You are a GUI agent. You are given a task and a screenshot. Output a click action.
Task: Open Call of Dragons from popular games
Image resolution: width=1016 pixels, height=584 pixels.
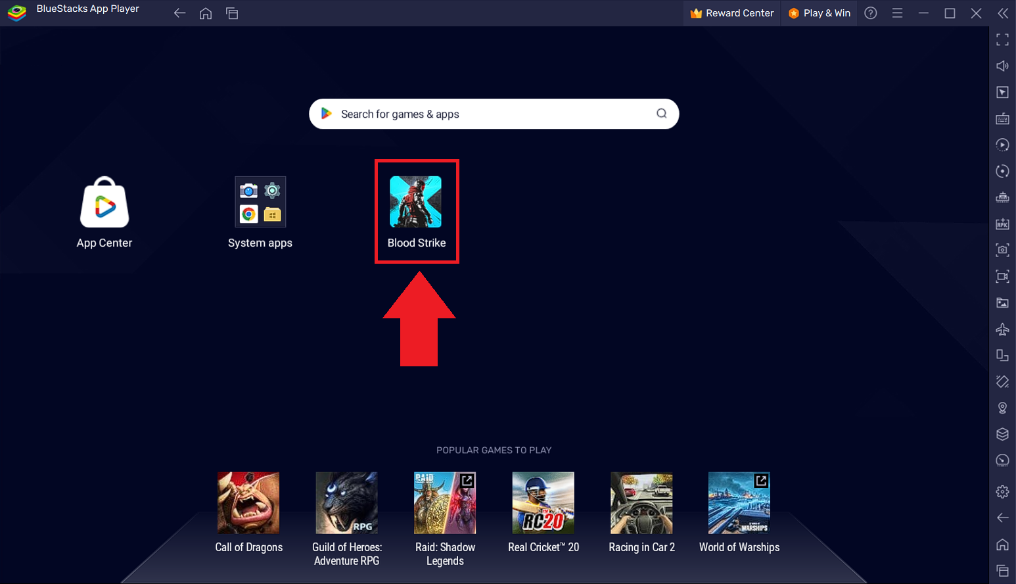(248, 502)
